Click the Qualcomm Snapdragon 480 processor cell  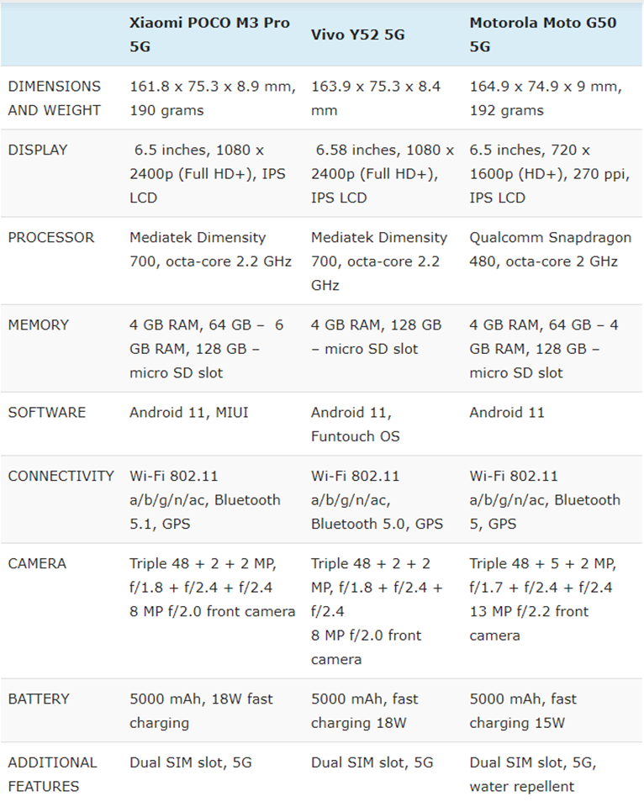point(551,249)
